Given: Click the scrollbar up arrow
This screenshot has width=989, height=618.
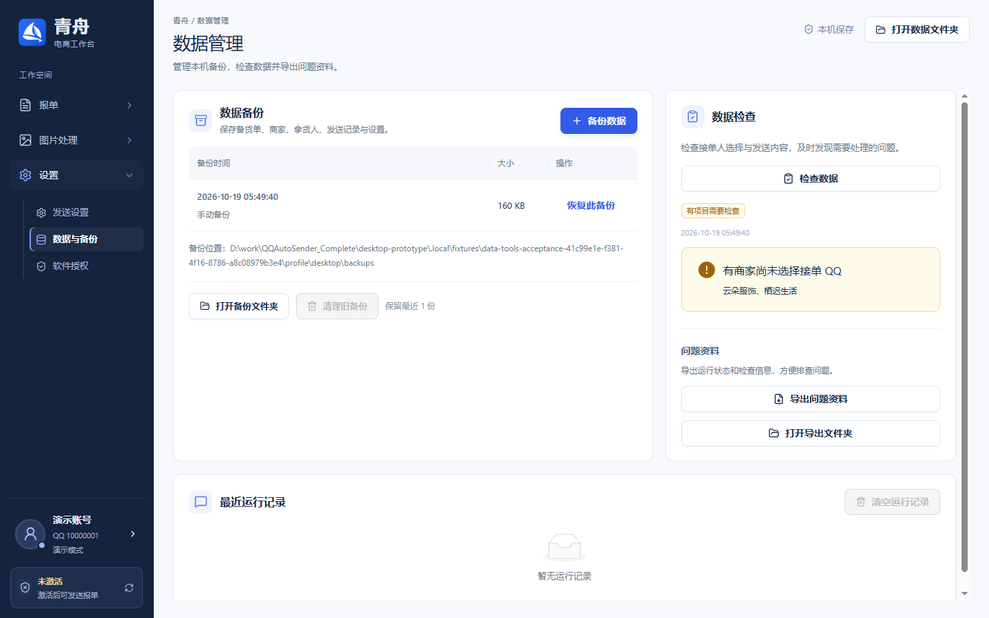Looking at the screenshot, I should click(x=964, y=96).
